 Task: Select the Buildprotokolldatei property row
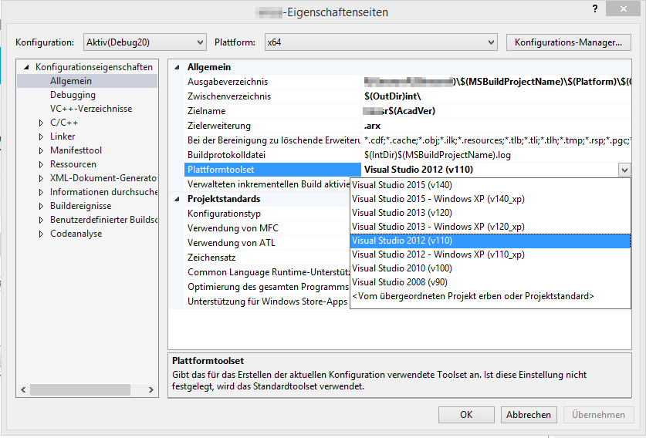pyautogui.click(x=272, y=155)
